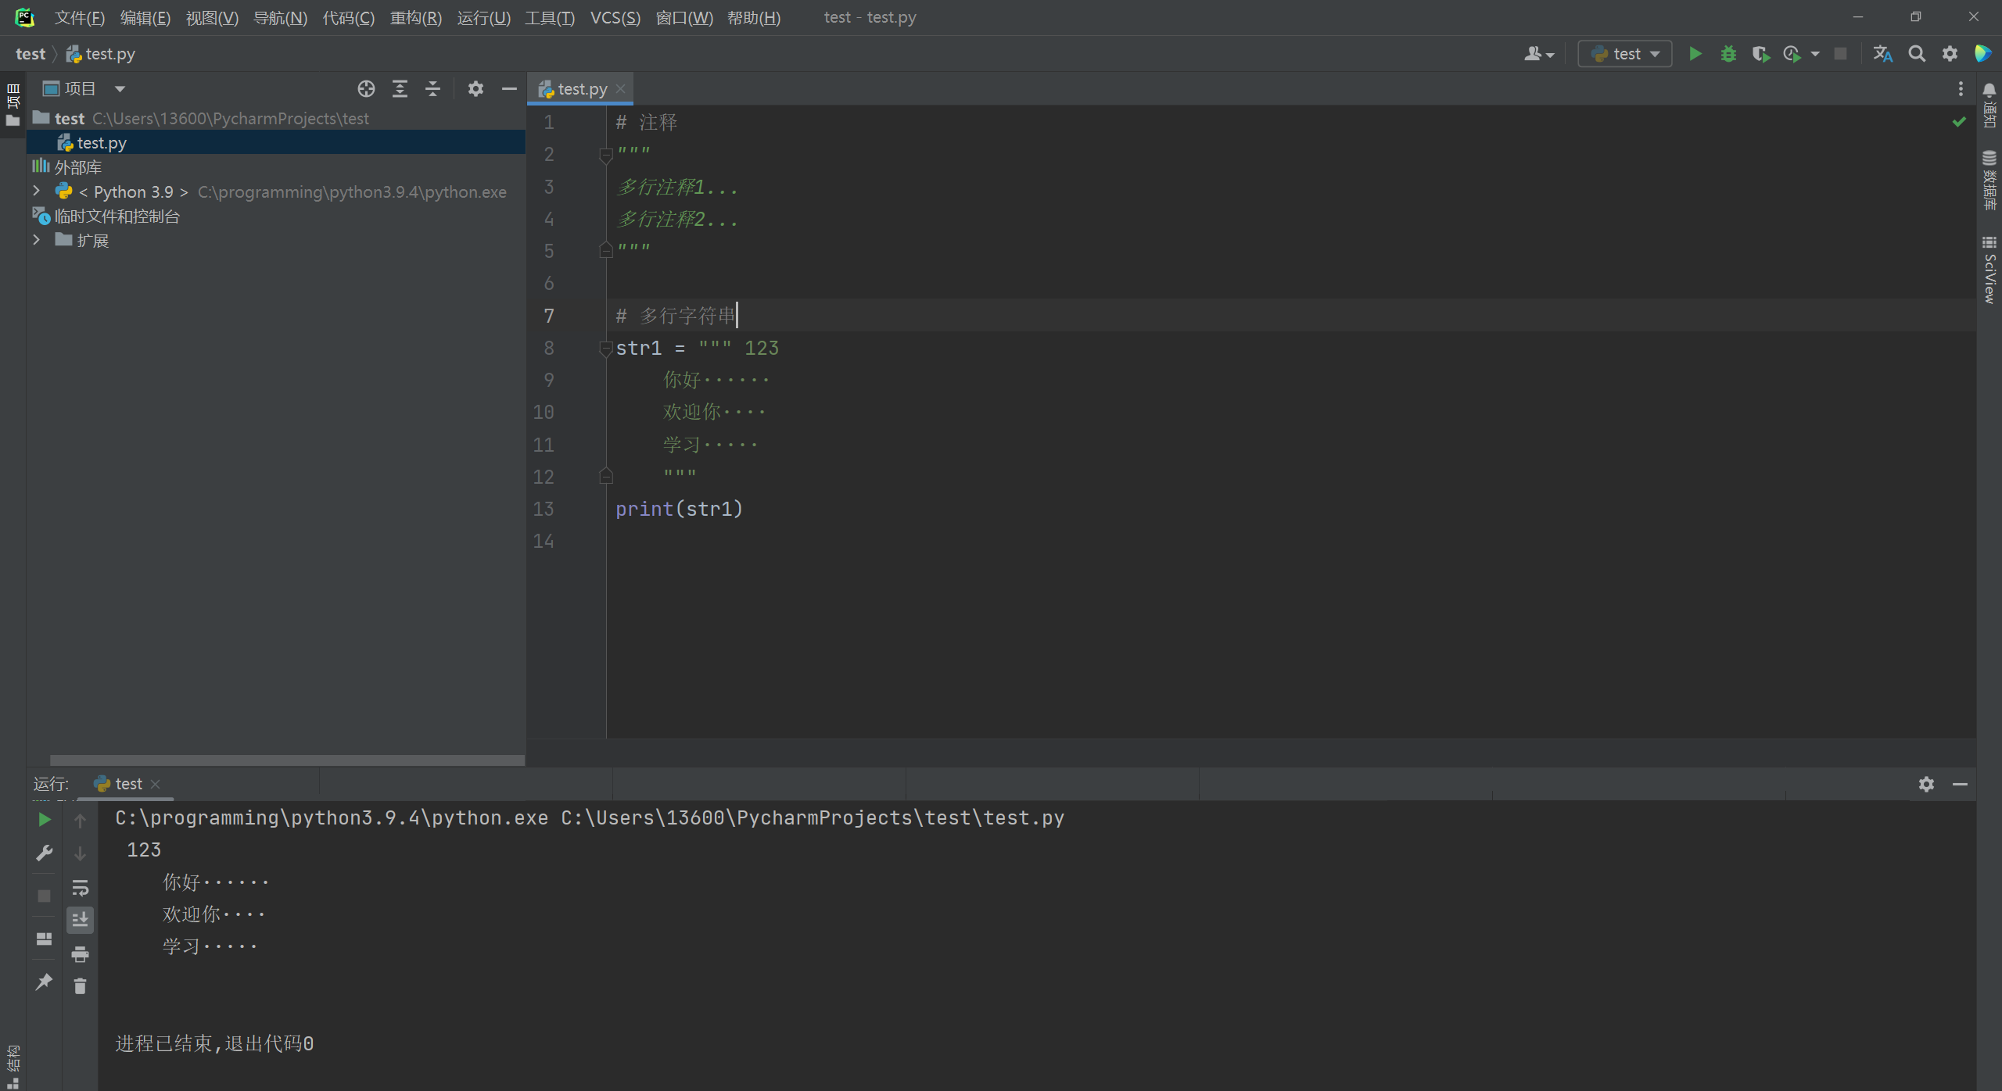Open the test run configuration dropdown
The height and width of the screenshot is (1091, 2002).
[1625, 54]
